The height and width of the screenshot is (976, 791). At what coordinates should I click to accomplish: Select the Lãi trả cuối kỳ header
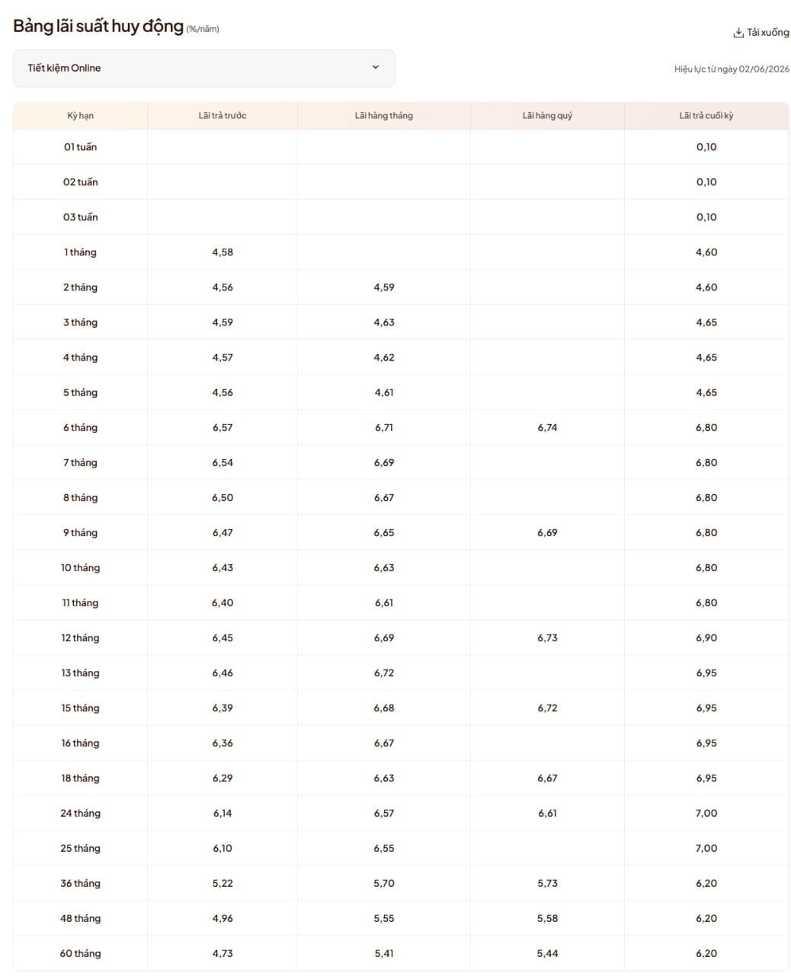coord(706,116)
